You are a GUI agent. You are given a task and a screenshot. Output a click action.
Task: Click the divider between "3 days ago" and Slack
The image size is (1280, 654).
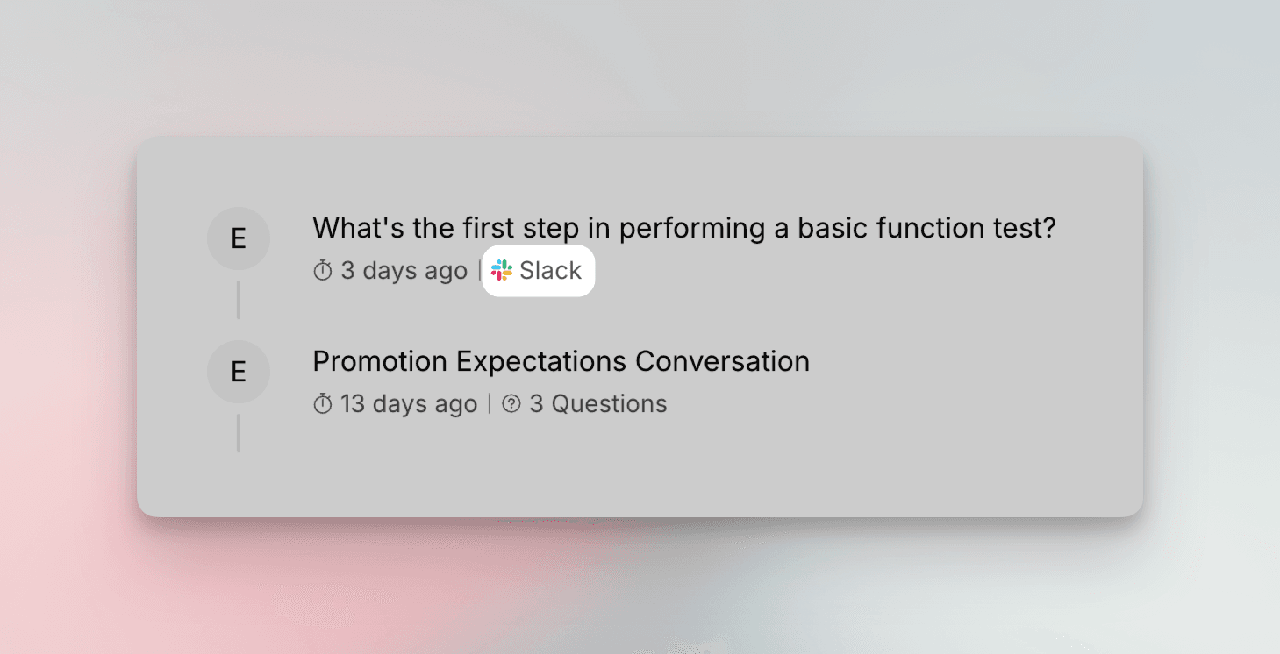480,271
